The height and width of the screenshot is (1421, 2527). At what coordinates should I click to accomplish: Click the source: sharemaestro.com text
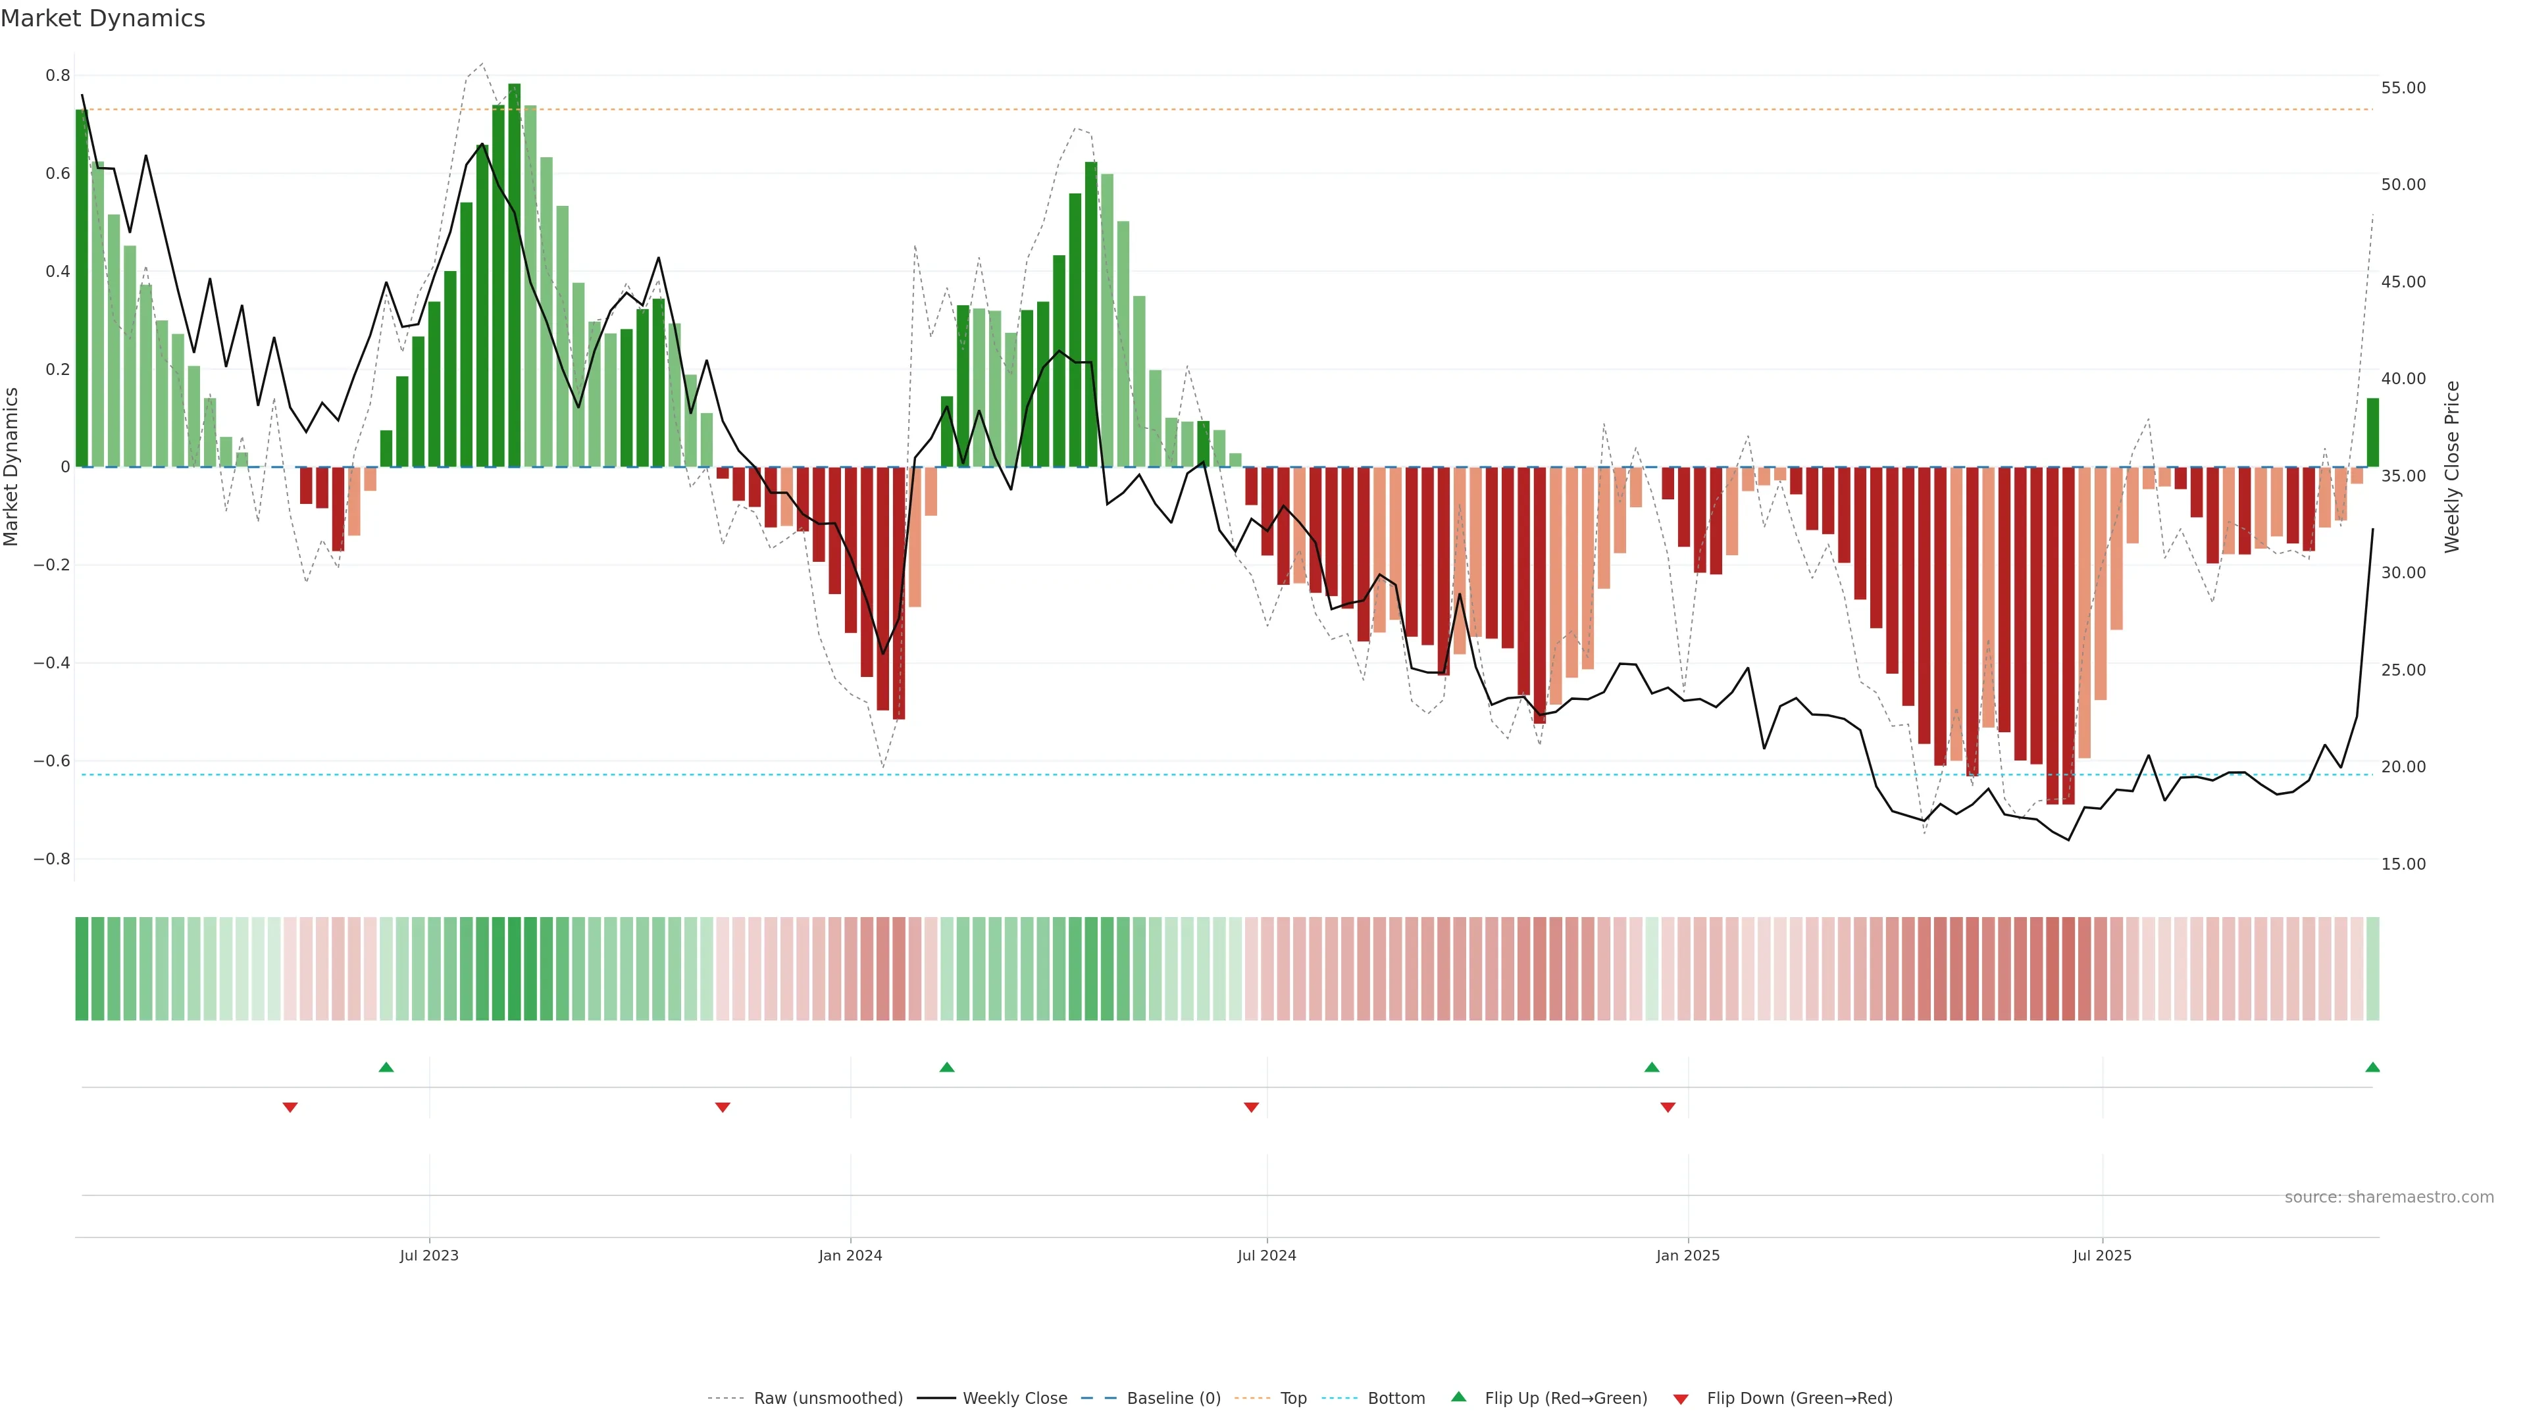[x=2389, y=1197]
